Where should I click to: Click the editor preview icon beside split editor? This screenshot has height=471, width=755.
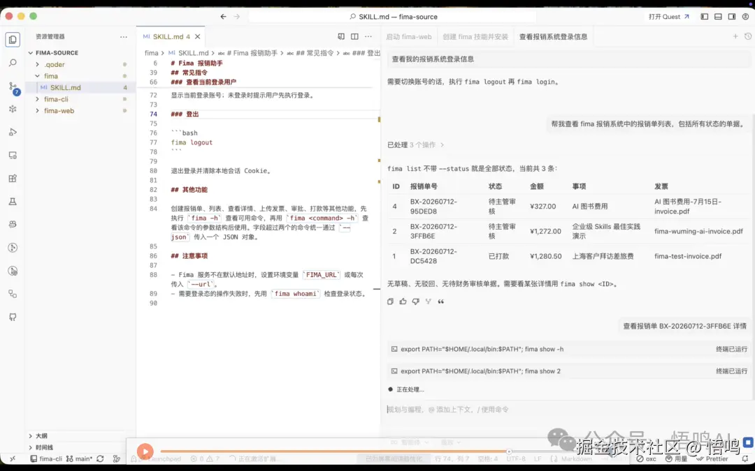(341, 36)
